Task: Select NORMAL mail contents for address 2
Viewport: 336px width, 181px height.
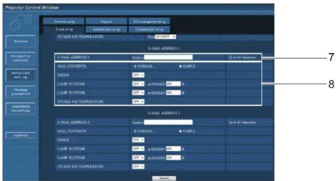Action: [x=135, y=131]
